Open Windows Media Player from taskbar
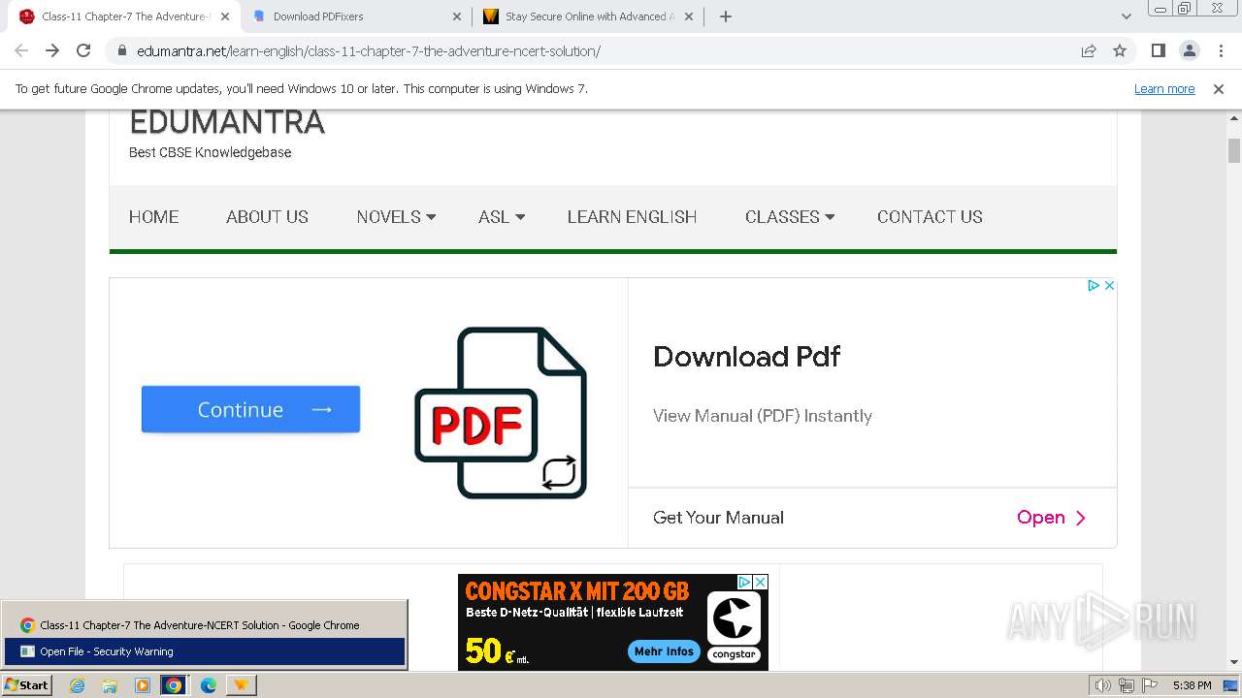1242x698 pixels. (143, 685)
